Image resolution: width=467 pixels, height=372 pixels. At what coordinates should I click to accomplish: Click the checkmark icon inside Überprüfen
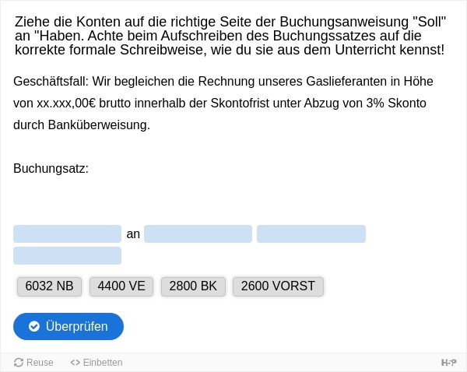tap(34, 326)
